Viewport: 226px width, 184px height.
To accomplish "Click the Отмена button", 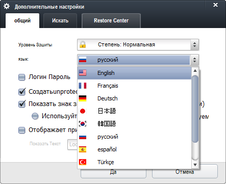I will [185, 171].
